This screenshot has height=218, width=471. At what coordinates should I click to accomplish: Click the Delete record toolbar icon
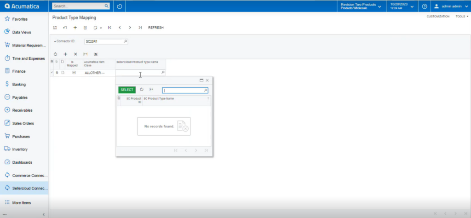pos(85,28)
